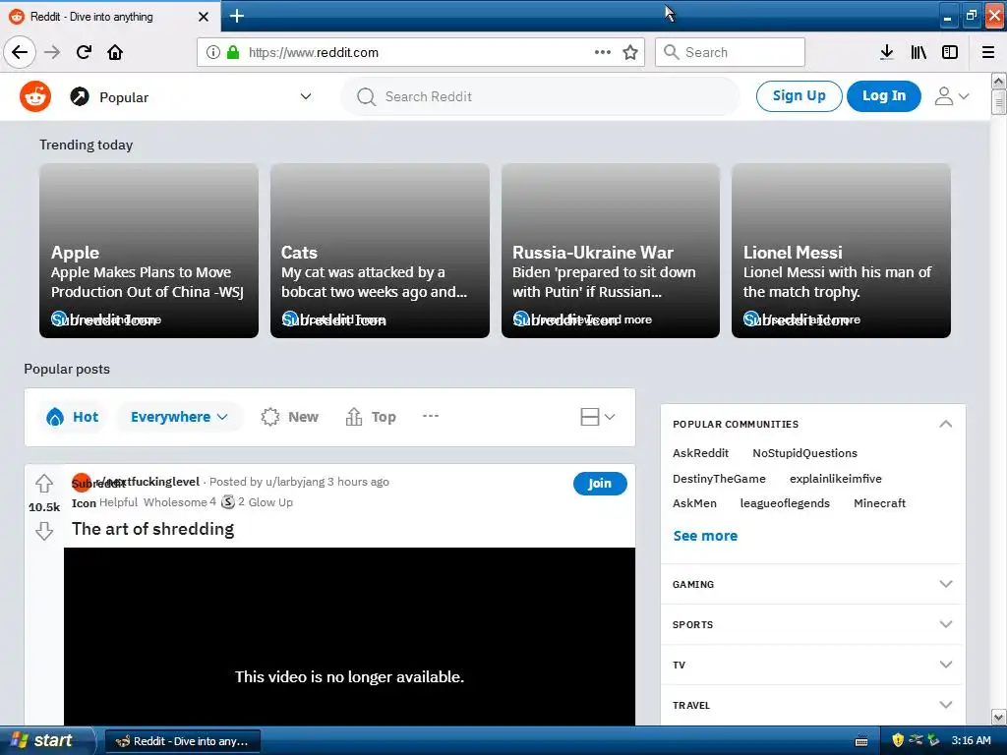1007x755 pixels.
Task: Go to the Firefox home page
Action: click(x=115, y=52)
